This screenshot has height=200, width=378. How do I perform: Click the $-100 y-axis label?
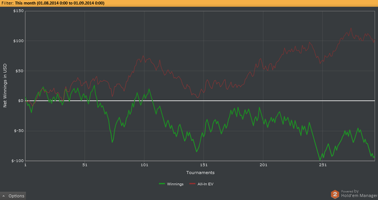18,161
